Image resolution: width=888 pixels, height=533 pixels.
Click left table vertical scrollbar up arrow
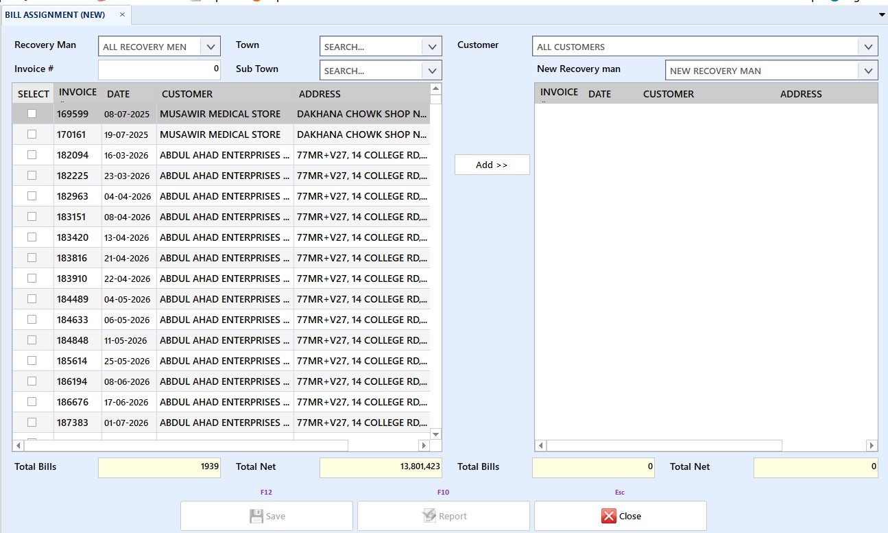(x=435, y=89)
